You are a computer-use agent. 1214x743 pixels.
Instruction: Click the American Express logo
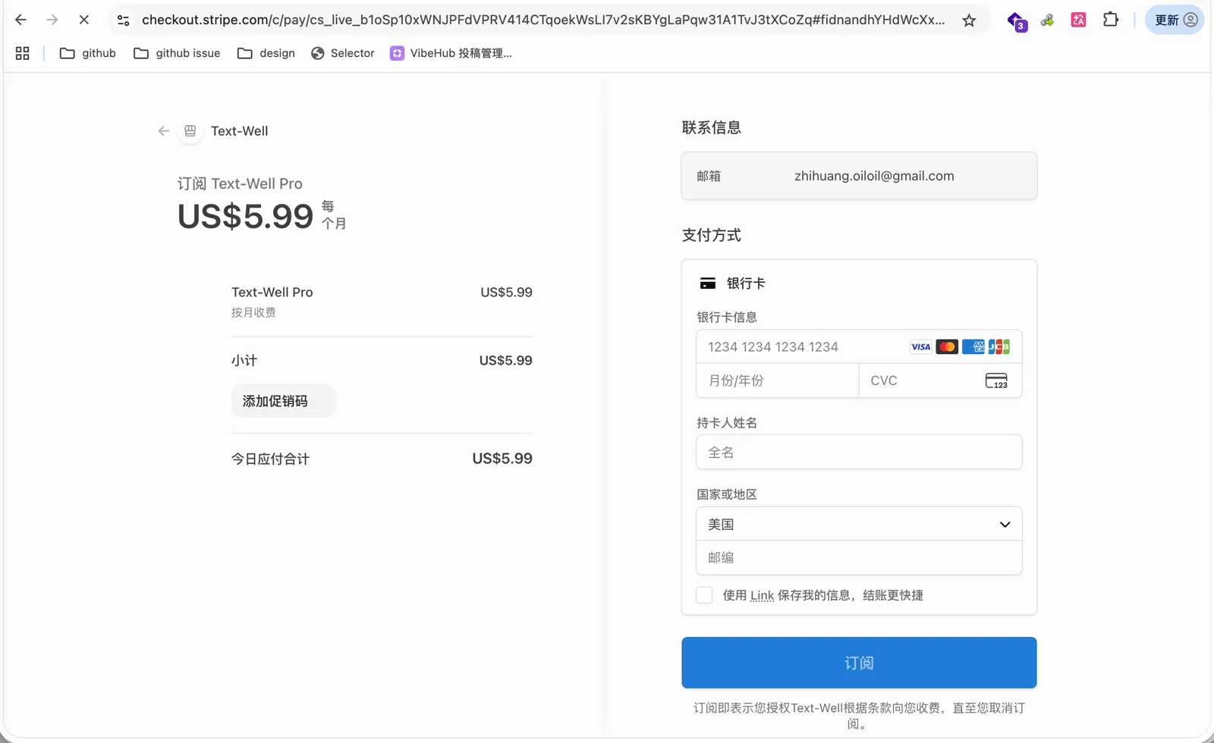(973, 346)
